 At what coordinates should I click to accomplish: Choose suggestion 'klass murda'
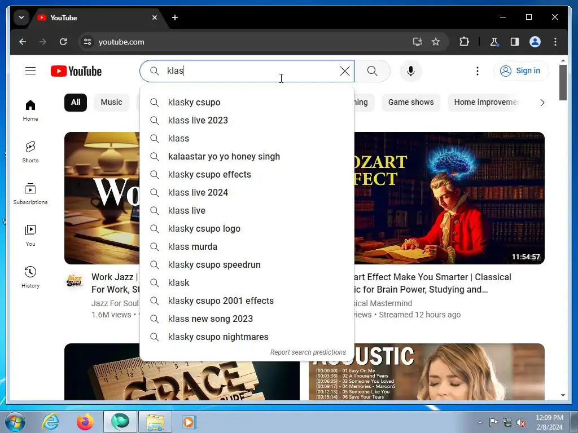point(247,247)
